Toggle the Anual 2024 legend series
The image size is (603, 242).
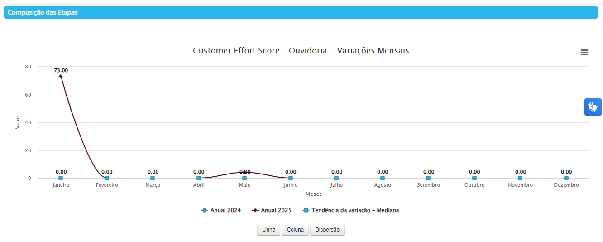click(x=221, y=210)
